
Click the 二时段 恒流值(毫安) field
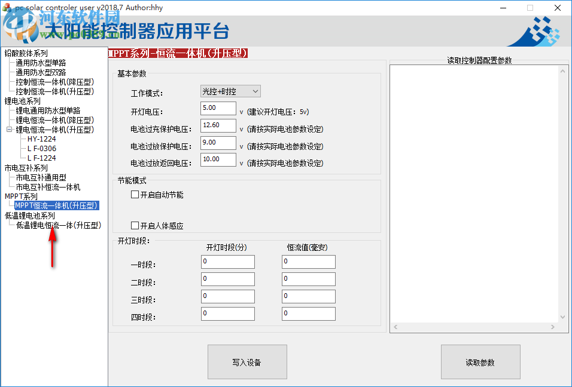coord(309,279)
